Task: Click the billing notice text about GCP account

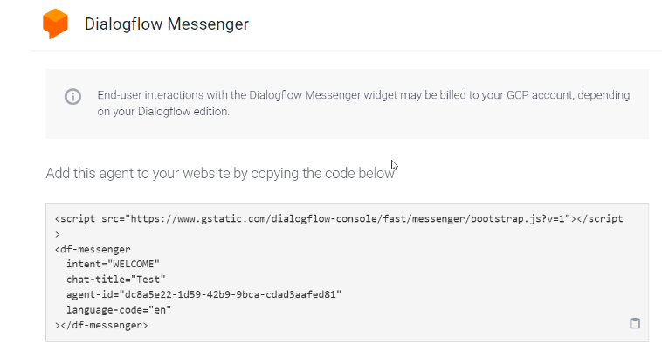Action: pyautogui.click(x=363, y=103)
